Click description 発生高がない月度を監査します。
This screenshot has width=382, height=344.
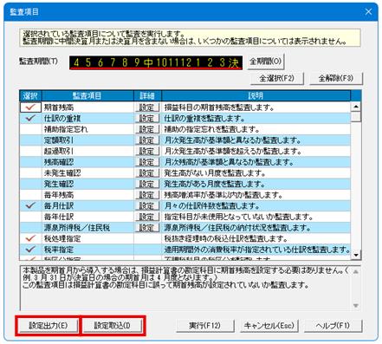pyautogui.click(x=215, y=173)
